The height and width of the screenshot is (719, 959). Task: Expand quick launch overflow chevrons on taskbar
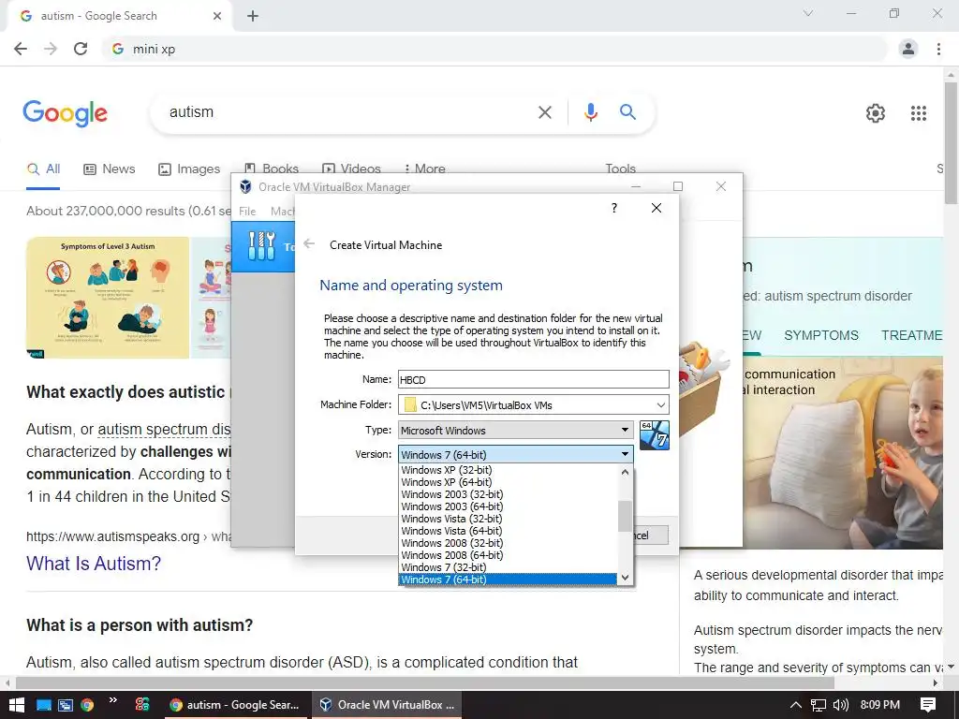point(112,700)
